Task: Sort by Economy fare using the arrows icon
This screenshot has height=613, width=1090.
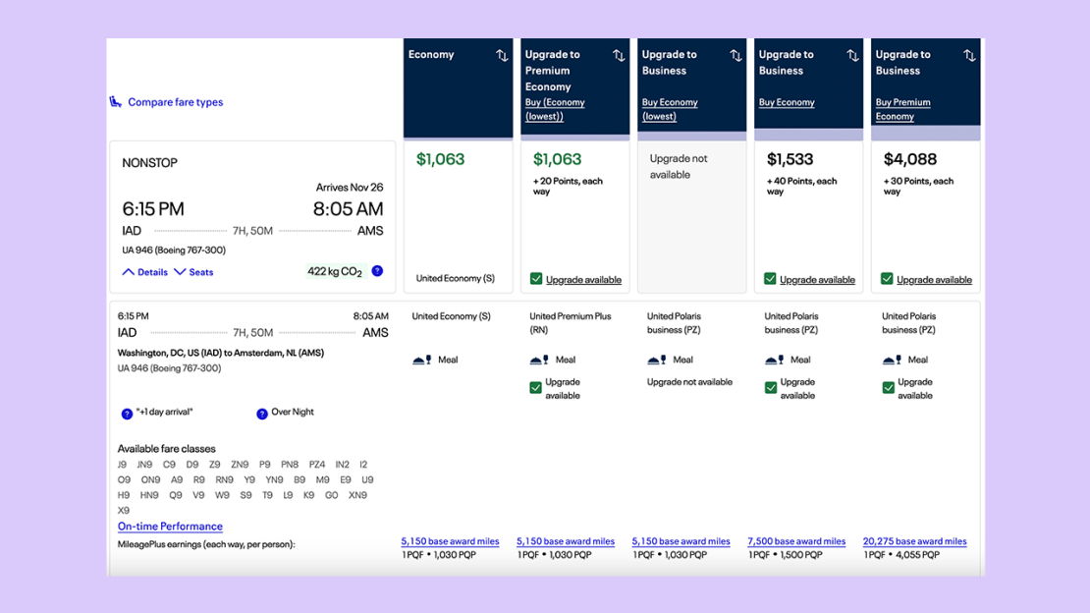Action: 502,56
